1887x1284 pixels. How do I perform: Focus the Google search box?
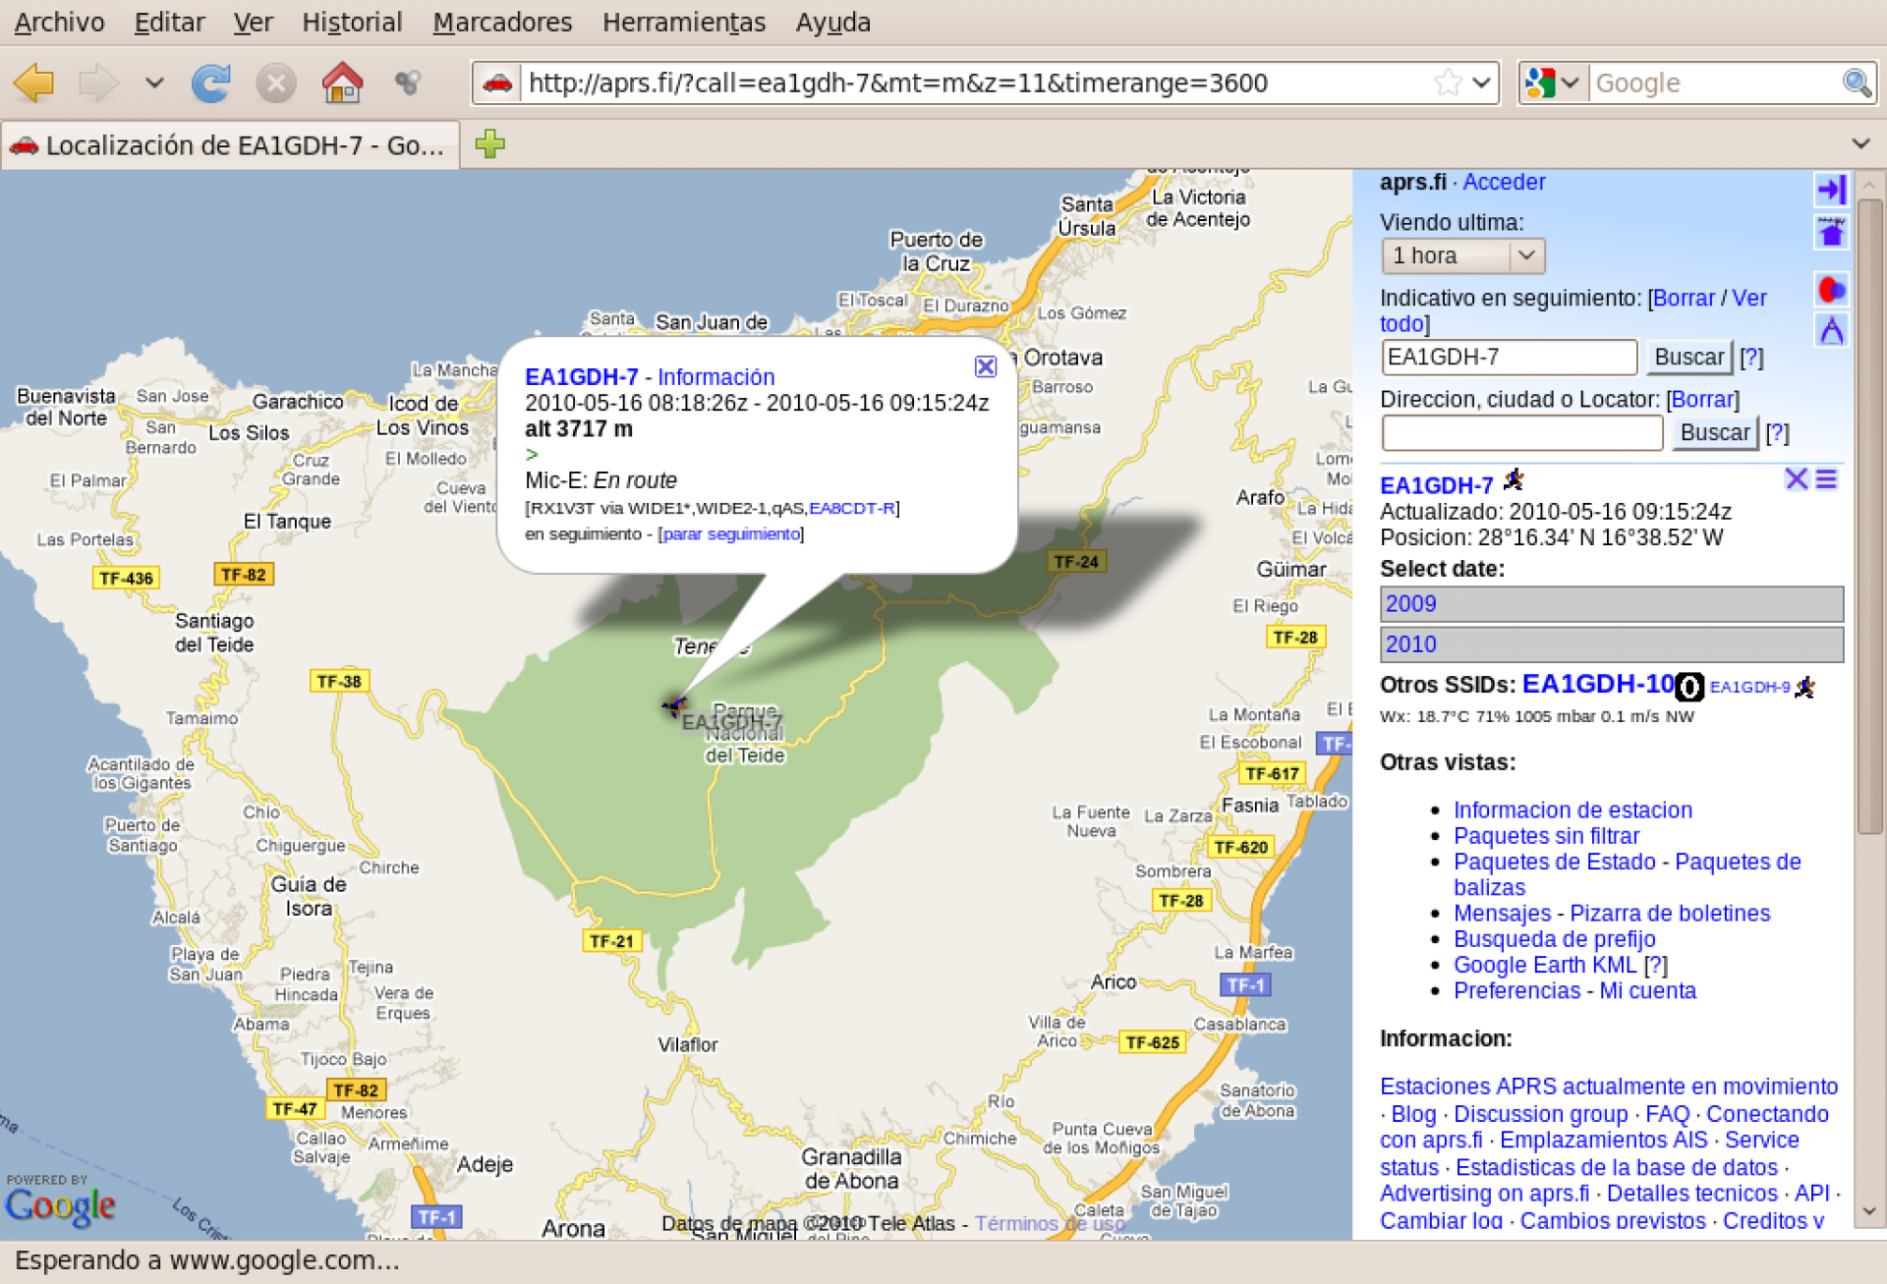point(1715,83)
